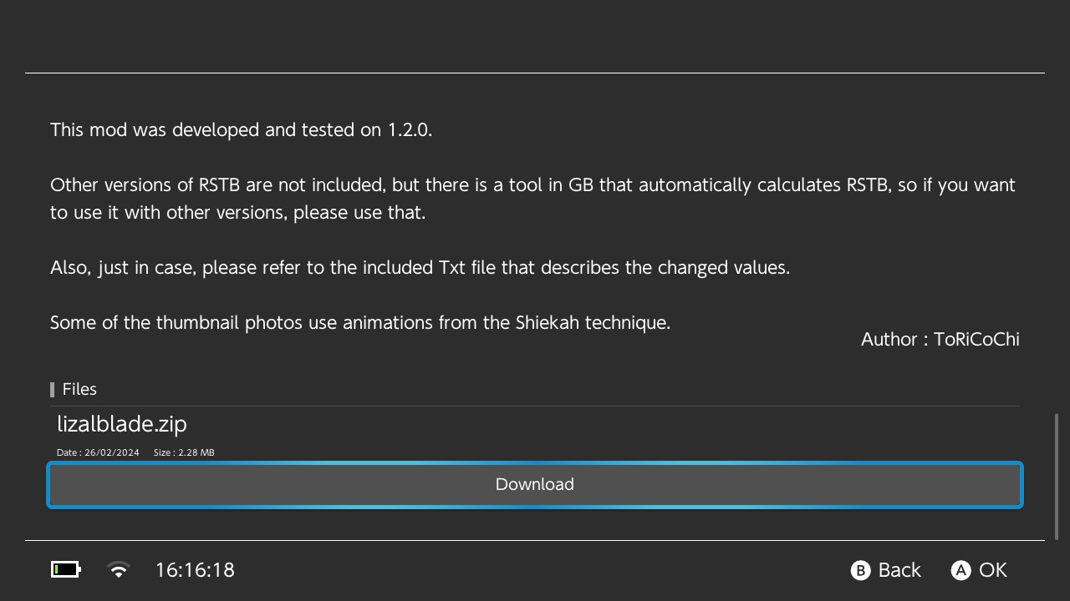
Task: Click the Wi-Fi signal icon
Action: pos(119,570)
